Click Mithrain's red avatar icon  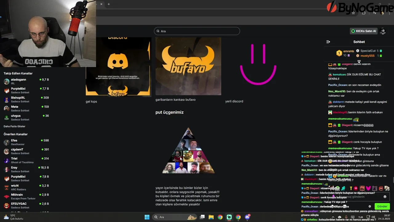(6, 196)
